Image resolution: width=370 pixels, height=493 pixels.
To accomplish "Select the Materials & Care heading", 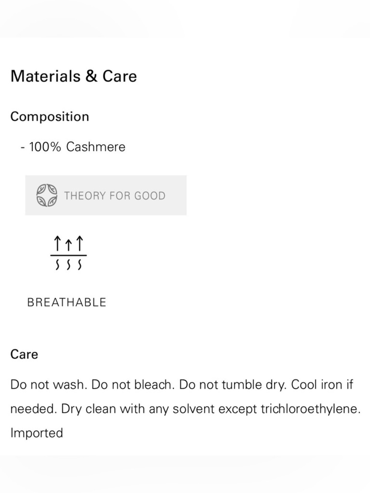I will pos(74,76).
